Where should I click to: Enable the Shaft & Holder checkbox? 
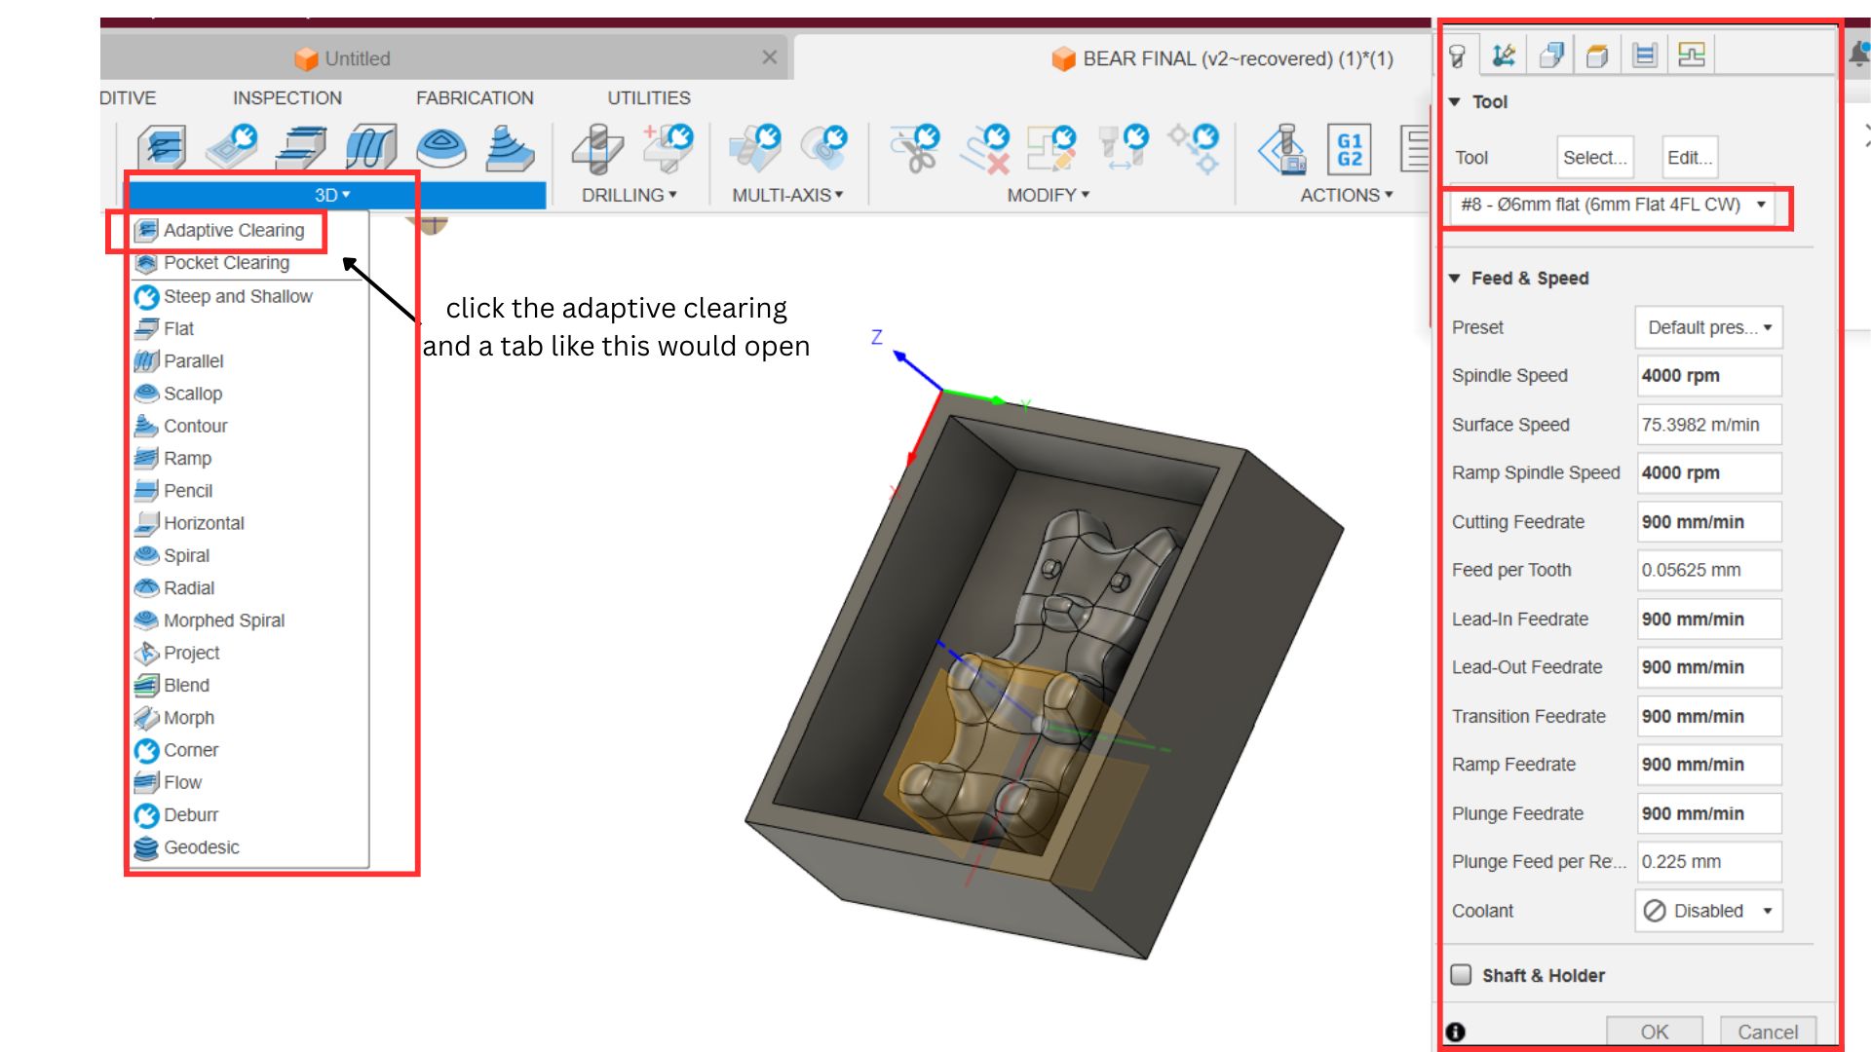tap(1461, 975)
